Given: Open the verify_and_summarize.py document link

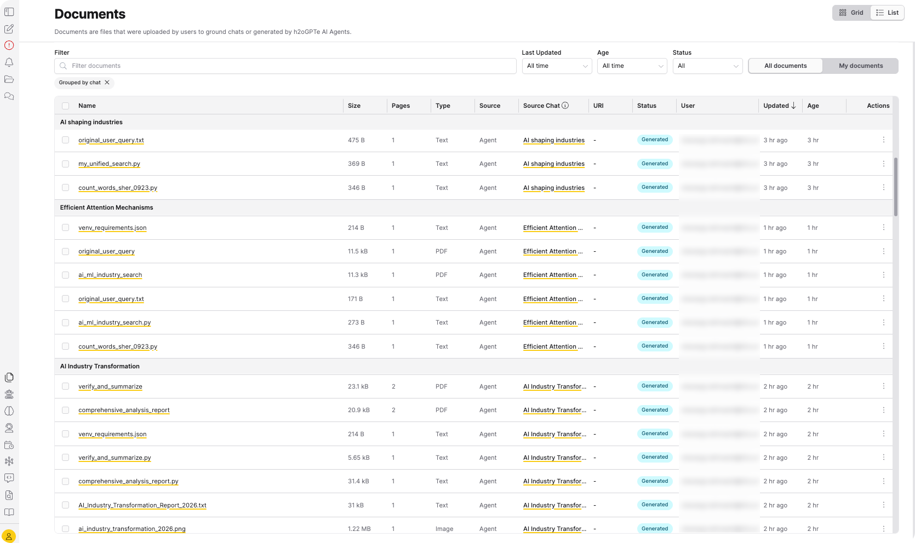Looking at the screenshot, I should click(115, 458).
